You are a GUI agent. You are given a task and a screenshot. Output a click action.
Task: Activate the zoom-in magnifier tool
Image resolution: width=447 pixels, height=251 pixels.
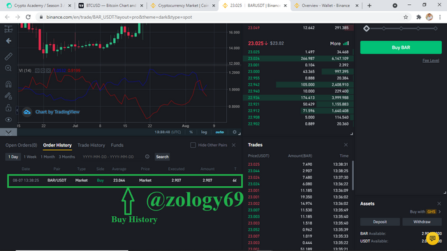[x=8, y=68]
